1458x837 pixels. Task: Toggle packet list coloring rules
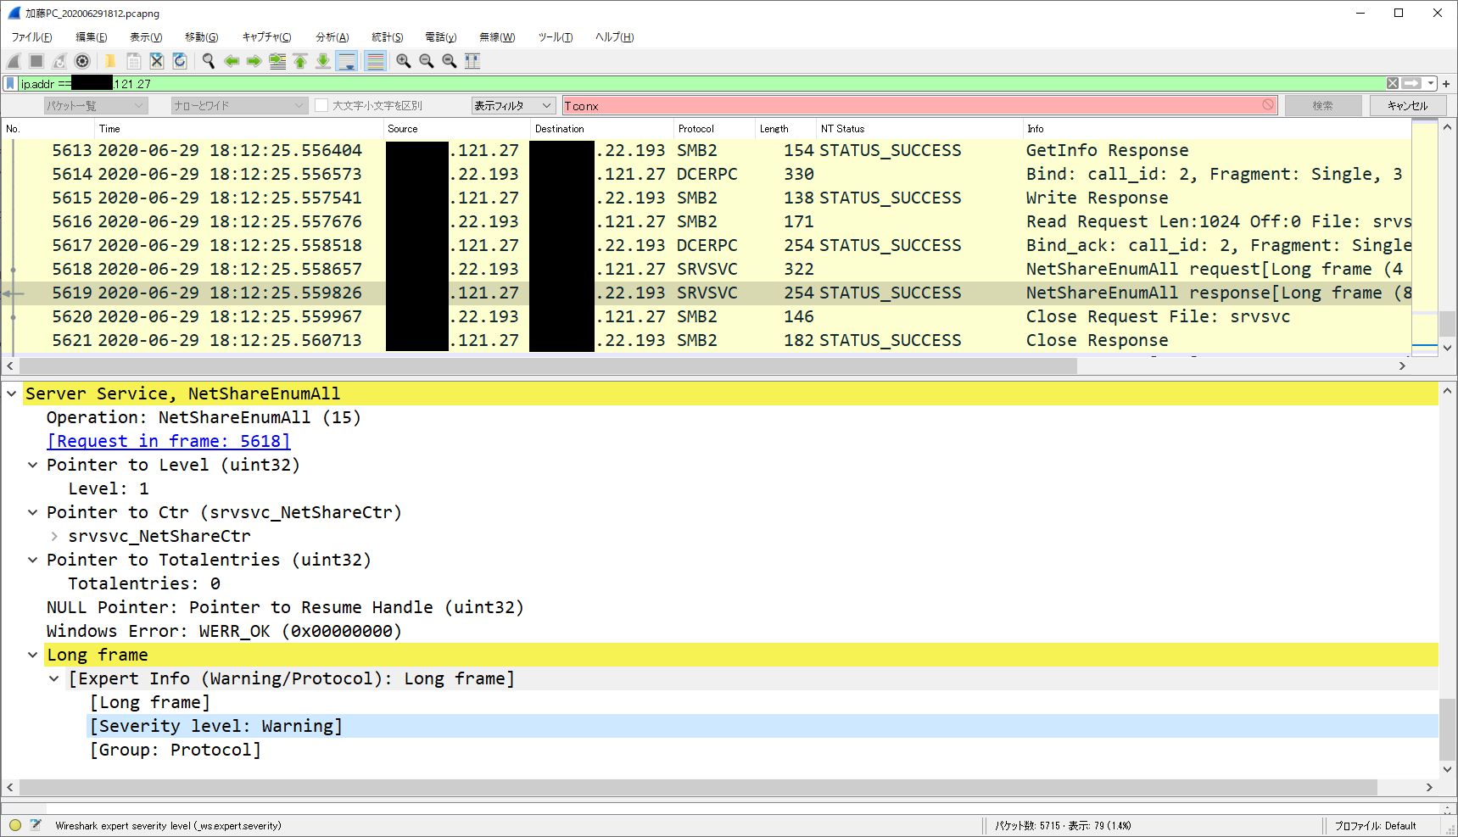click(x=375, y=61)
